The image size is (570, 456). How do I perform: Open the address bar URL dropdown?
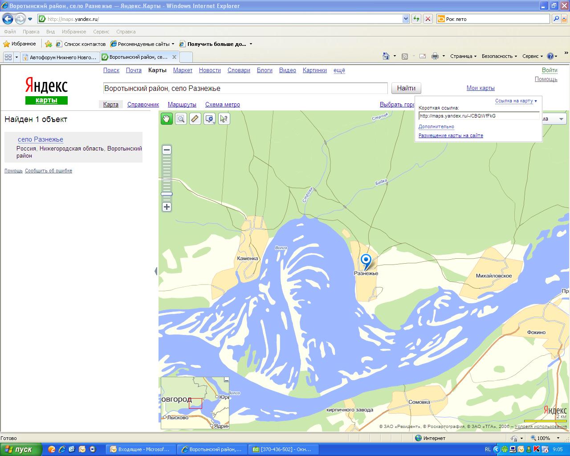[406, 19]
